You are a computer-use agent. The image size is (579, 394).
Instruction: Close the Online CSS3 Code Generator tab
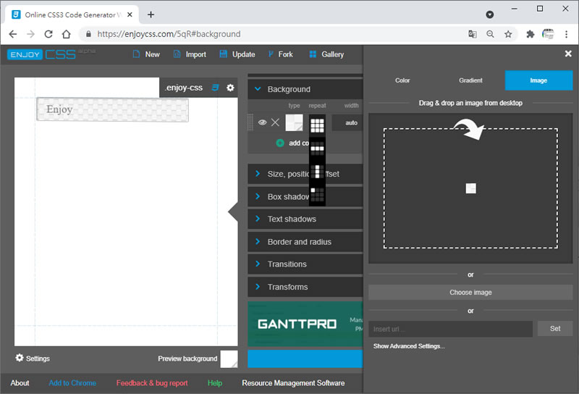pos(130,14)
